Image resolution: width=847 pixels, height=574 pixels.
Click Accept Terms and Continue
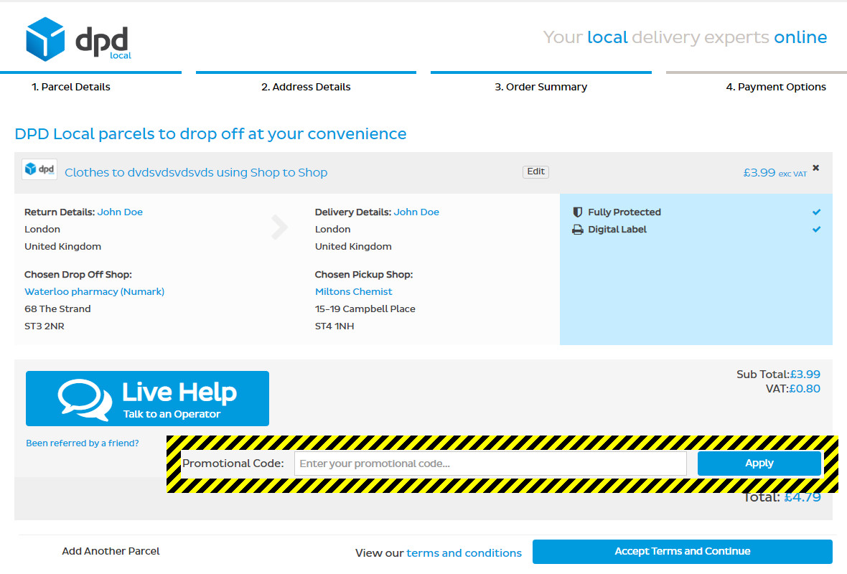click(682, 551)
